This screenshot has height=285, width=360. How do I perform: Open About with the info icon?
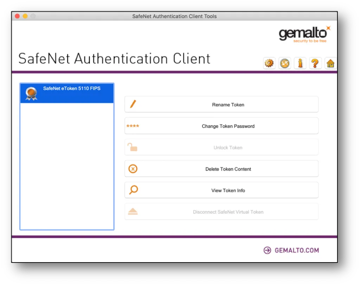[x=300, y=63]
